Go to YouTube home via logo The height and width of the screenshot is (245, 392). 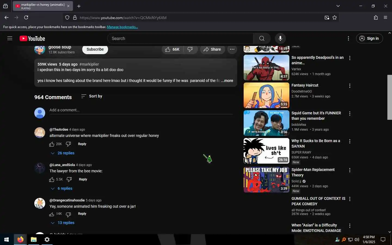coord(32,39)
